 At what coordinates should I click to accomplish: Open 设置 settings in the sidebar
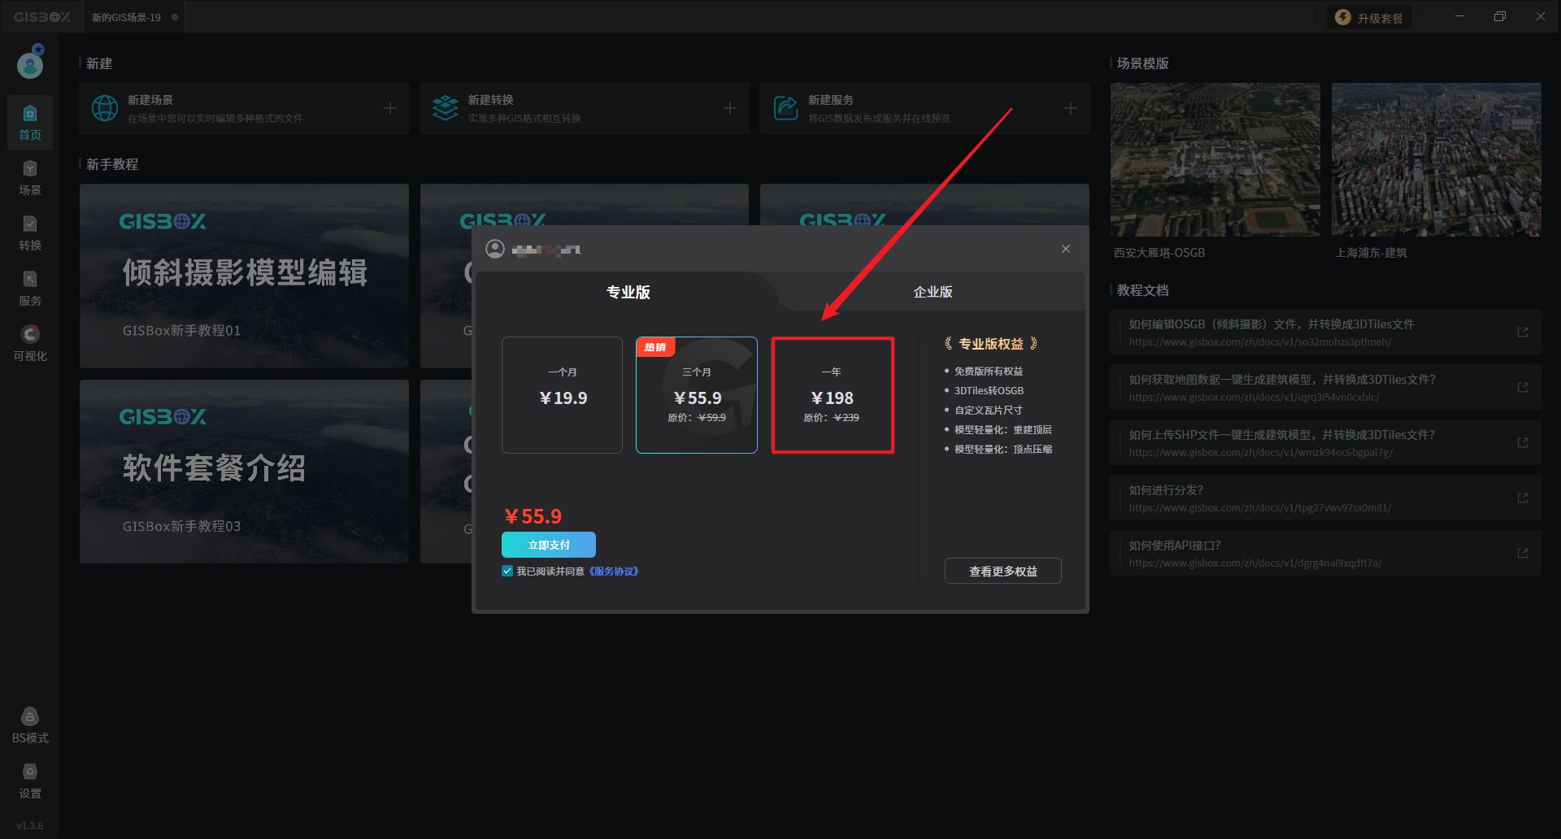tap(30, 780)
